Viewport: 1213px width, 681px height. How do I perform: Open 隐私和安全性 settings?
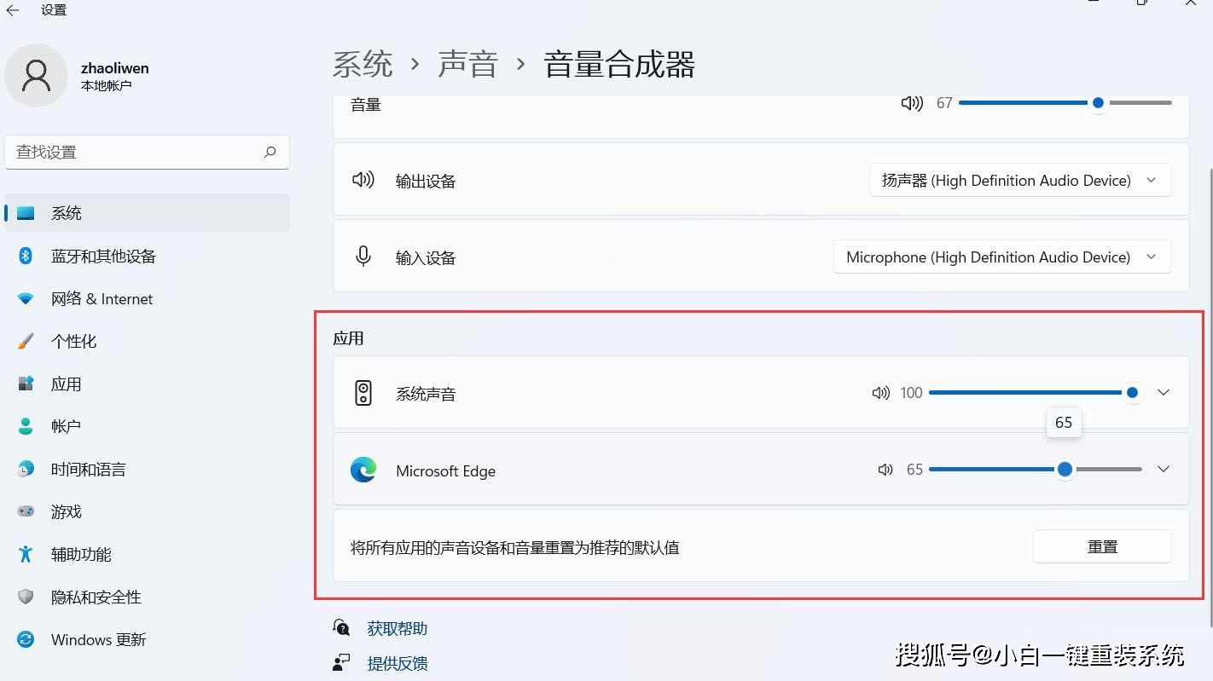pos(147,597)
